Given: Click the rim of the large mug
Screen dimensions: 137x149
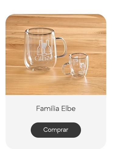Looking at the screenshot, I should (40, 31).
